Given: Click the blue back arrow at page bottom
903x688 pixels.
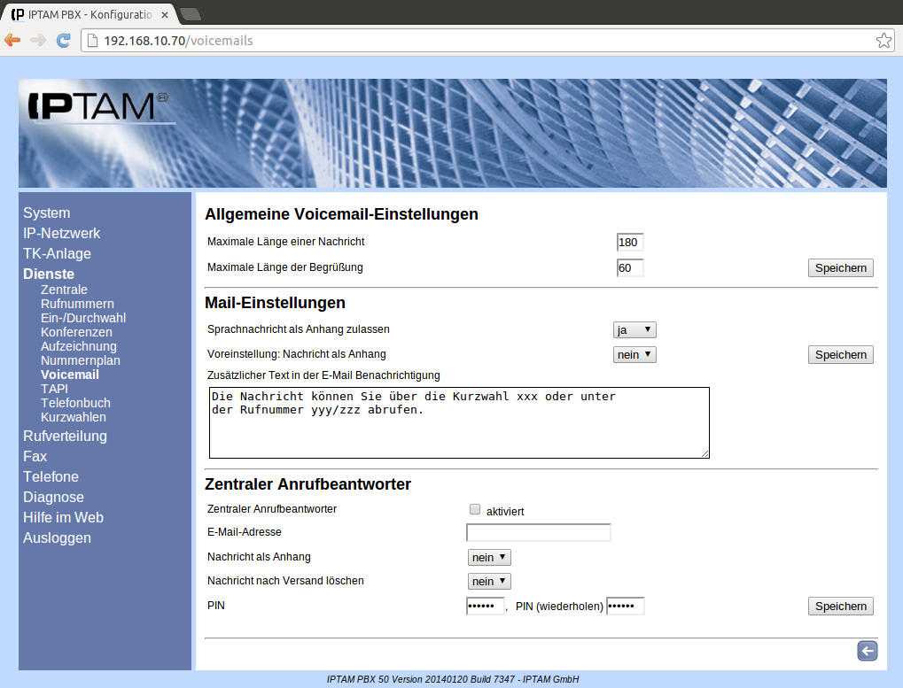Looking at the screenshot, I should coord(867,652).
